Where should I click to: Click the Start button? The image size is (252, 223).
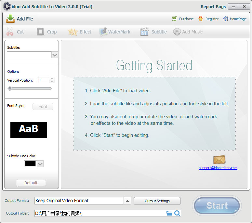pos(217,205)
